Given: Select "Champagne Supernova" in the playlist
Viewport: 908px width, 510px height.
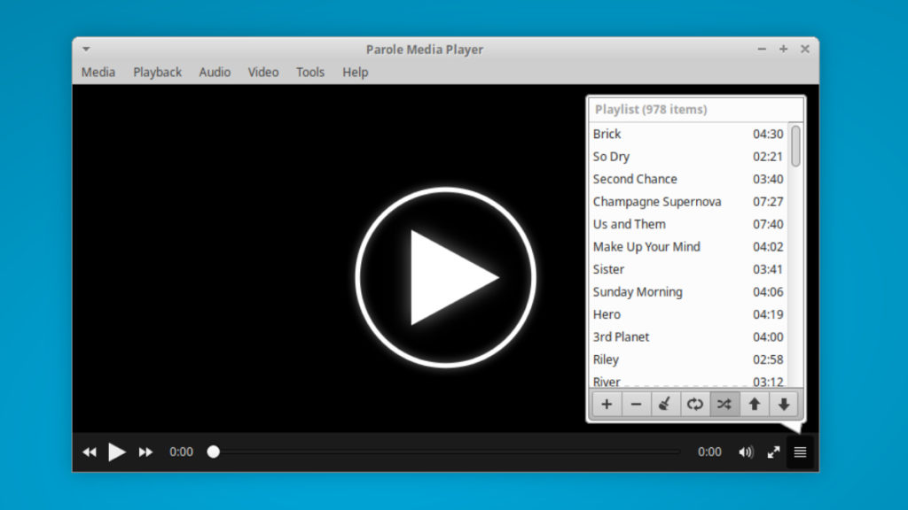Looking at the screenshot, I should pyautogui.click(x=657, y=202).
